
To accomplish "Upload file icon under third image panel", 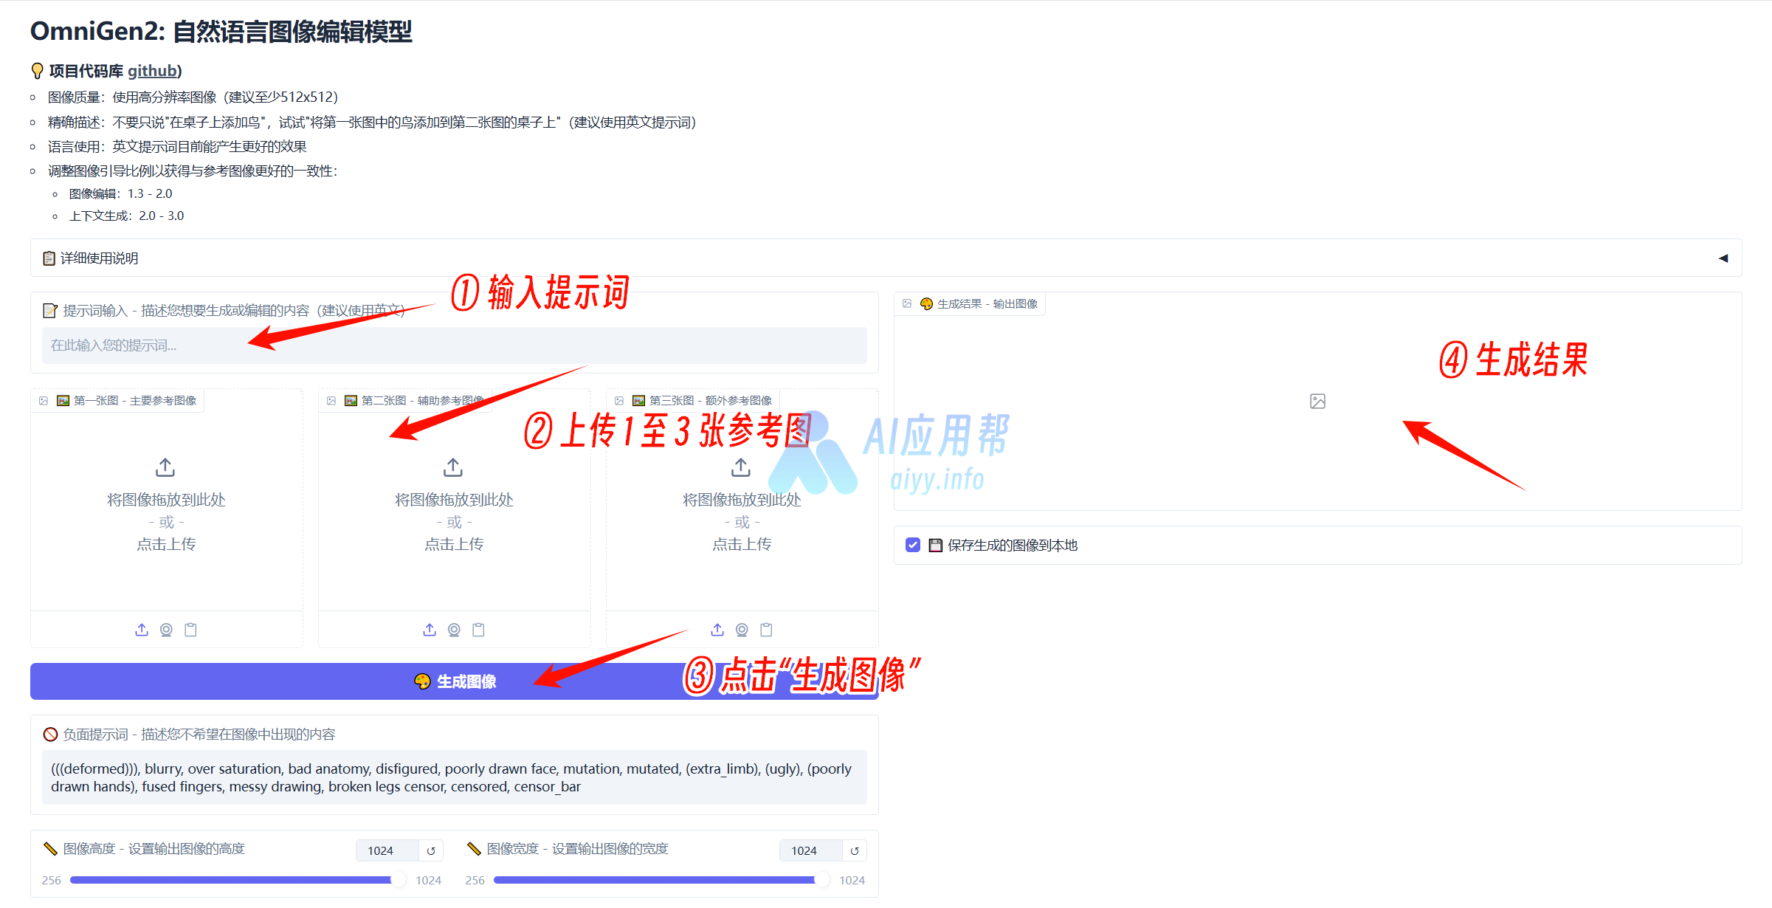I will tap(717, 630).
